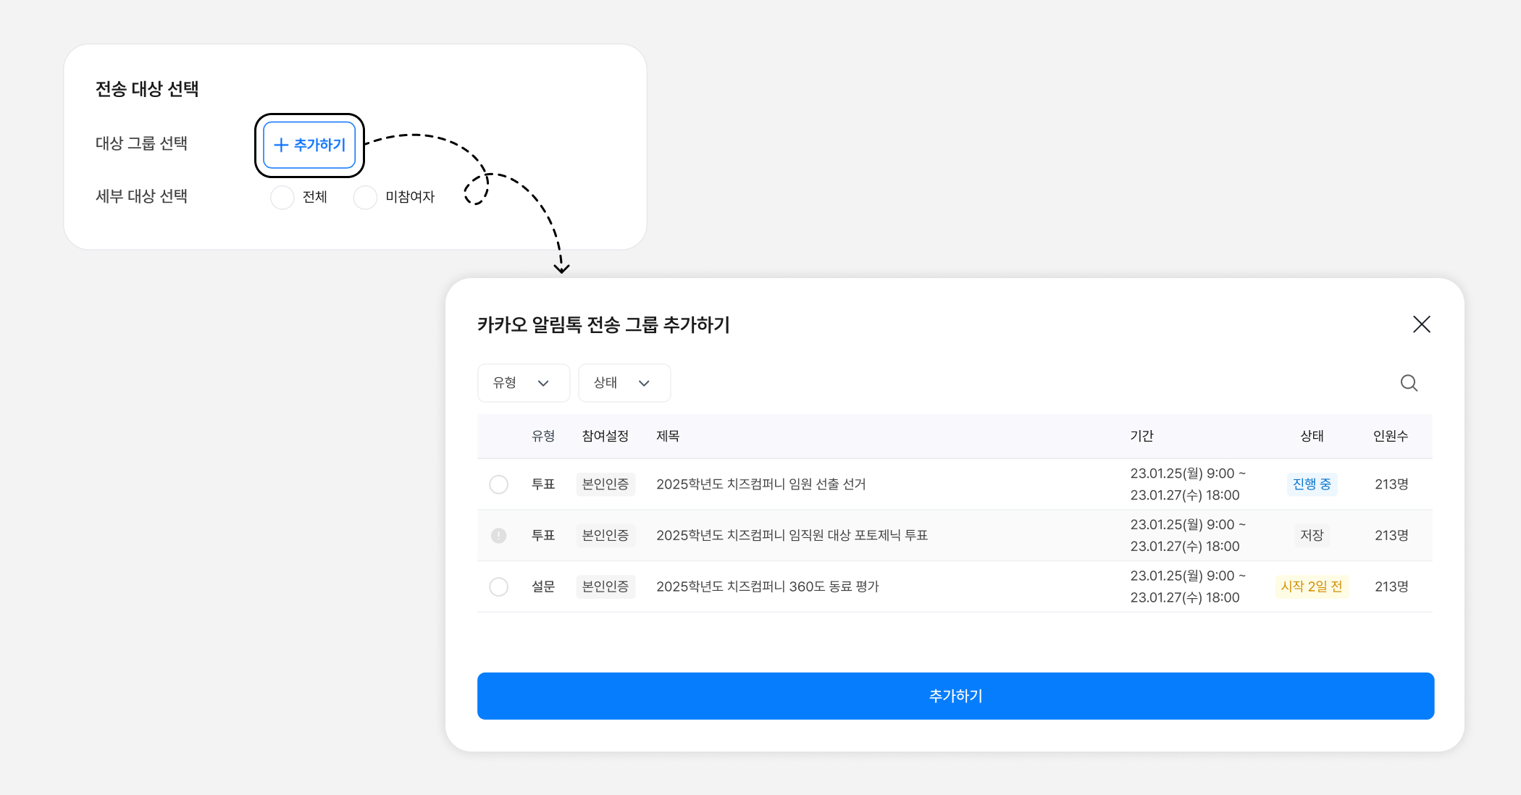This screenshot has height=795, width=1521.
Task: Click the plus 추가하기 outline button
Action: (x=309, y=145)
